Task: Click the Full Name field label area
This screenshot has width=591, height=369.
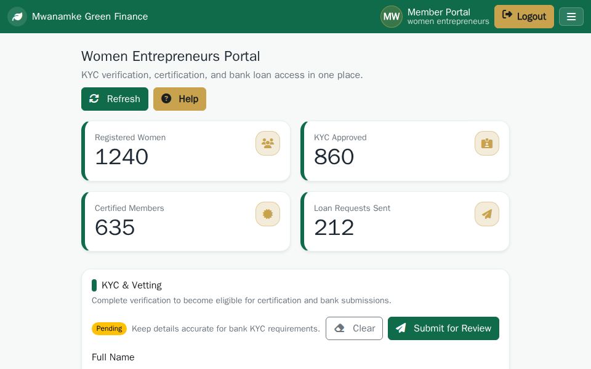Action: pos(113,357)
